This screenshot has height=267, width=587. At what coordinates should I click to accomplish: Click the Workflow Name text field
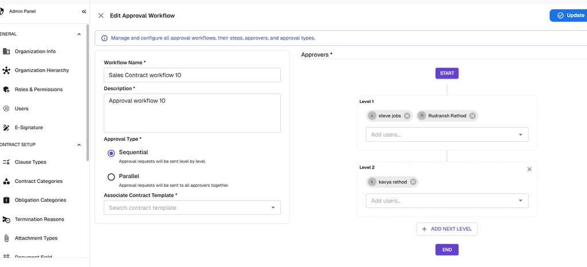(192, 75)
